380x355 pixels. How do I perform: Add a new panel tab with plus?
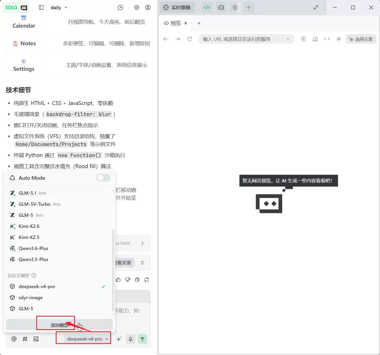click(x=249, y=7)
